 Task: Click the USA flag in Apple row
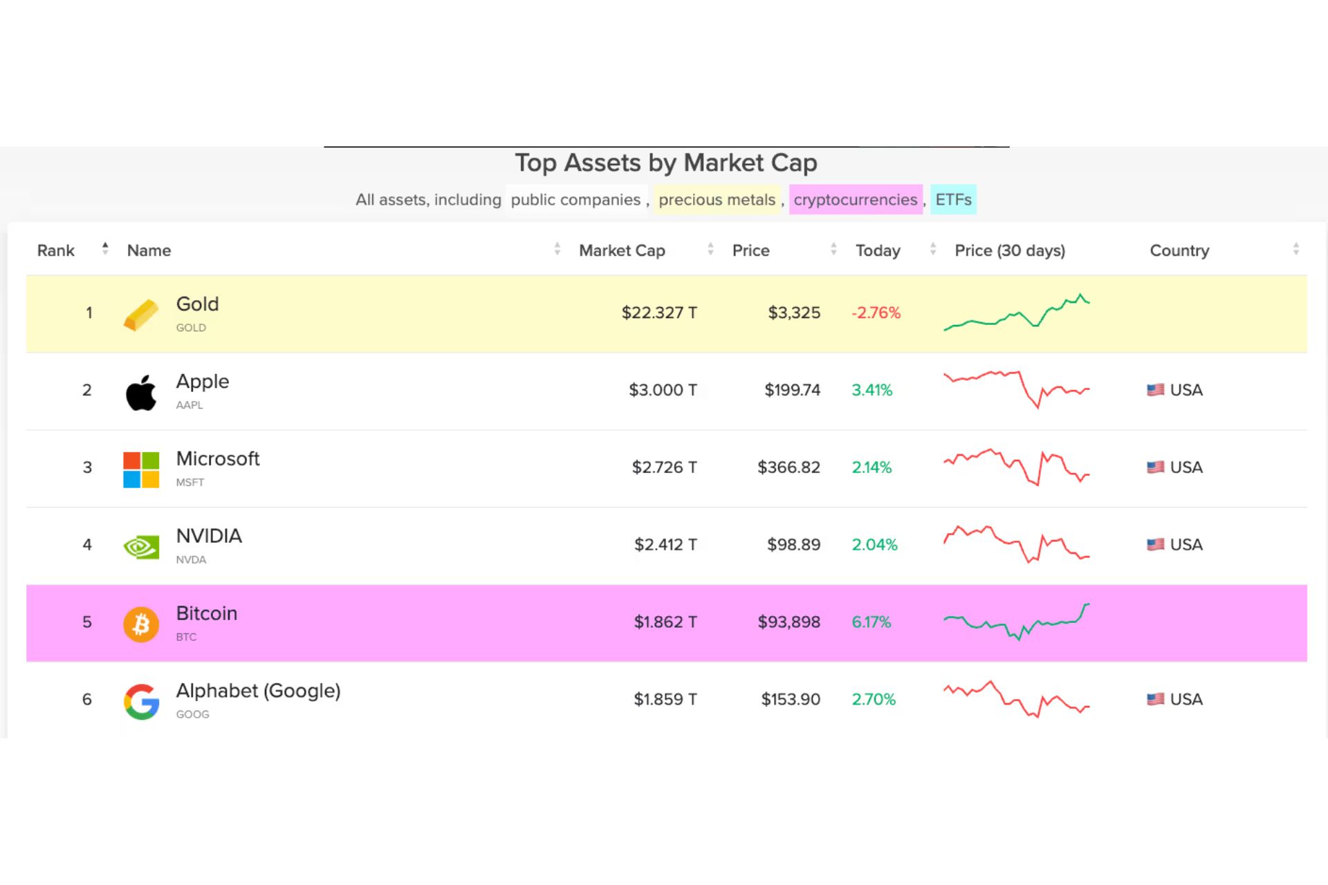(1155, 390)
